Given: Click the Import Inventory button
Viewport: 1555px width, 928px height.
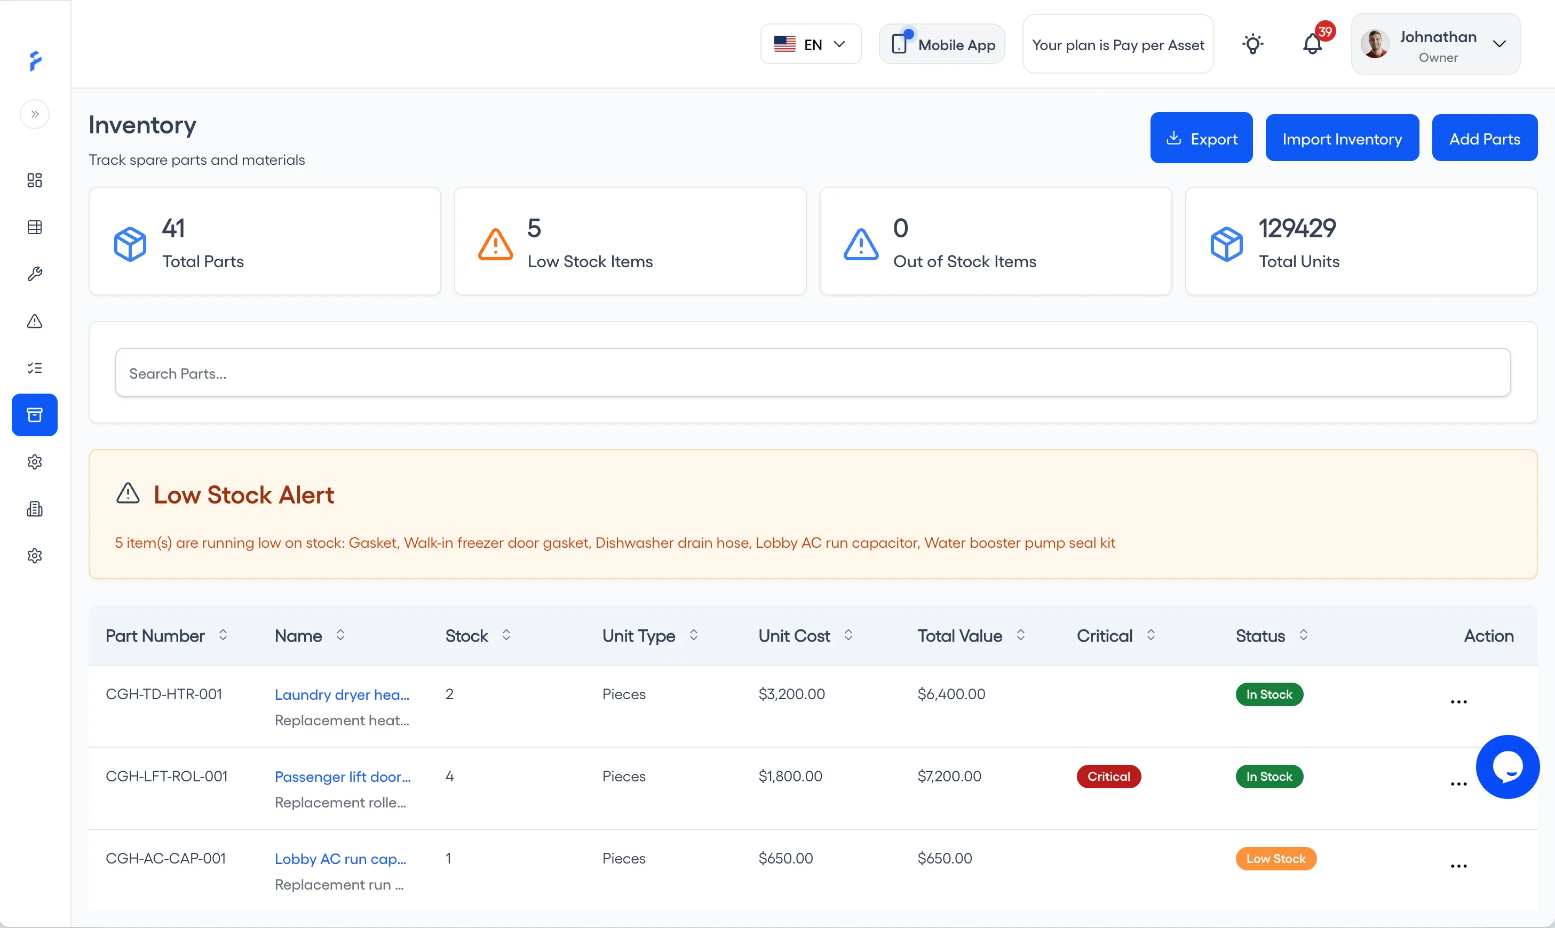Looking at the screenshot, I should click(x=1342, y=138).
